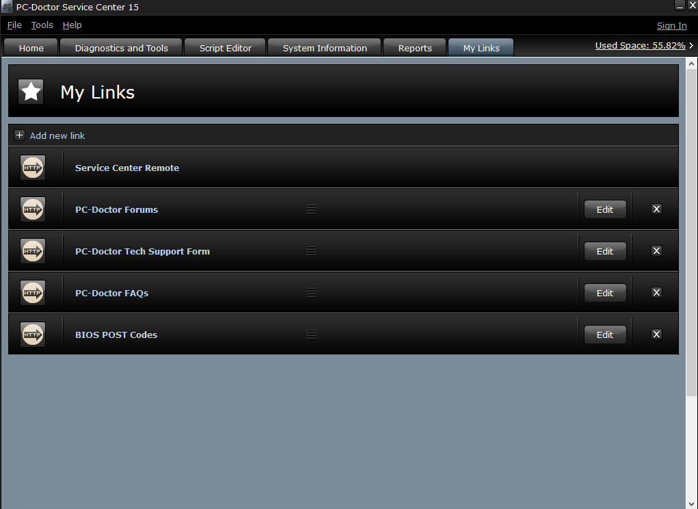Open the Tools menu

coord(42,25)
